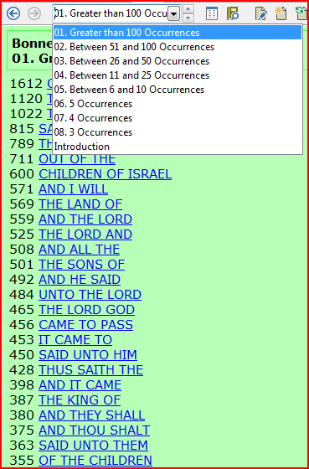The image size is (309, 469).
Task: Click the edit topic pencil icon
Action: [x=260, y=13]
